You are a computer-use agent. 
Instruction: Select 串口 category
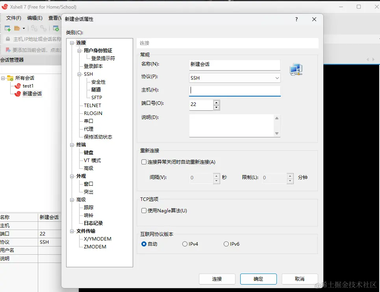(x=89, y=121)
